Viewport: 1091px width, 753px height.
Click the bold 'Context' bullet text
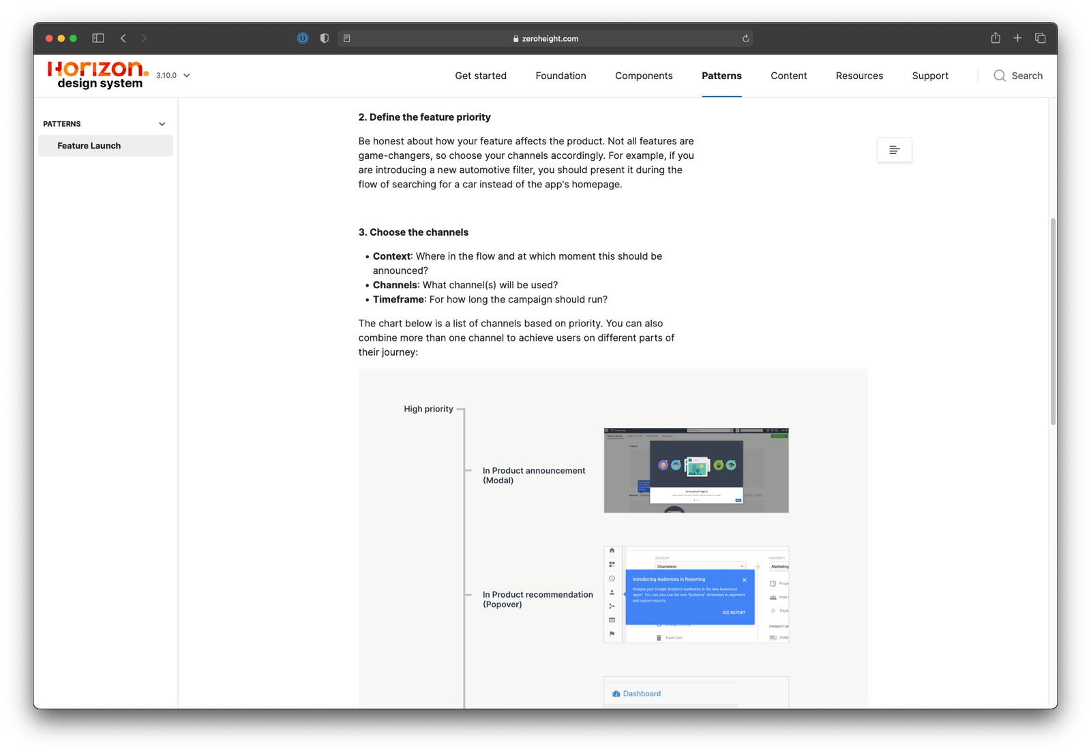[x=391, y=256]
